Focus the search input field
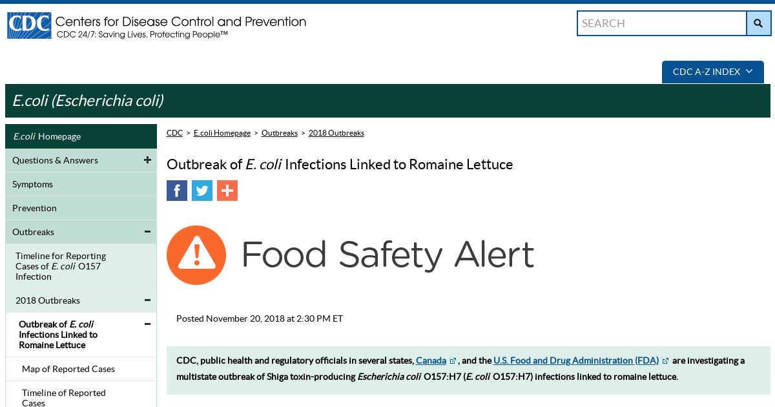Screen dimensions: 775x407 (x=662, y=23)
